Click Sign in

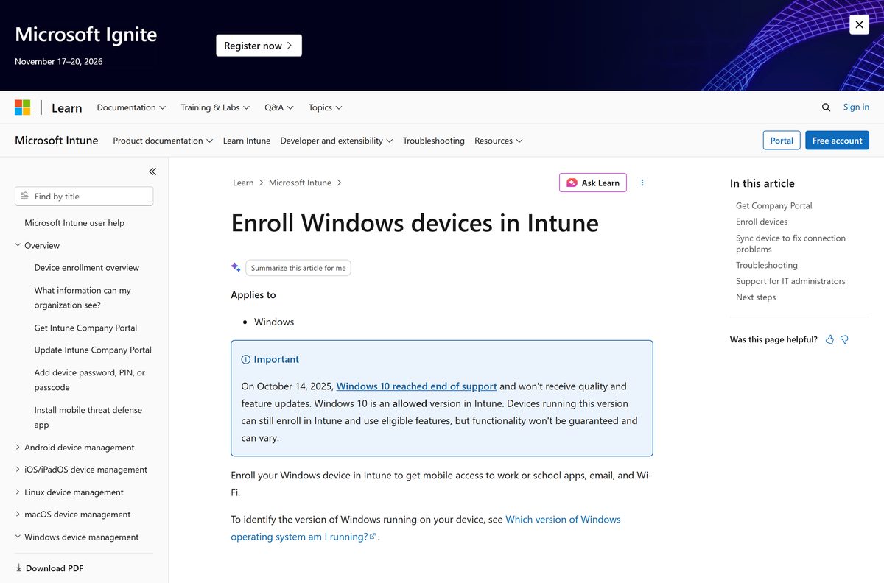856,107
